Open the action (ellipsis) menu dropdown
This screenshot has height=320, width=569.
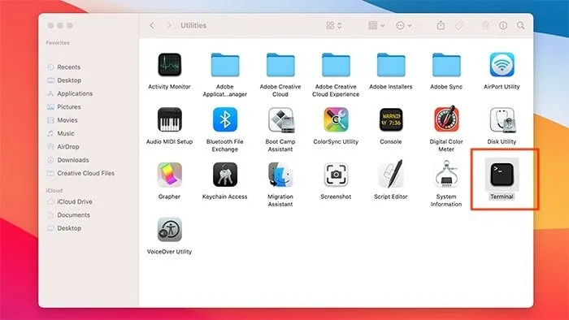pos(403,25)
